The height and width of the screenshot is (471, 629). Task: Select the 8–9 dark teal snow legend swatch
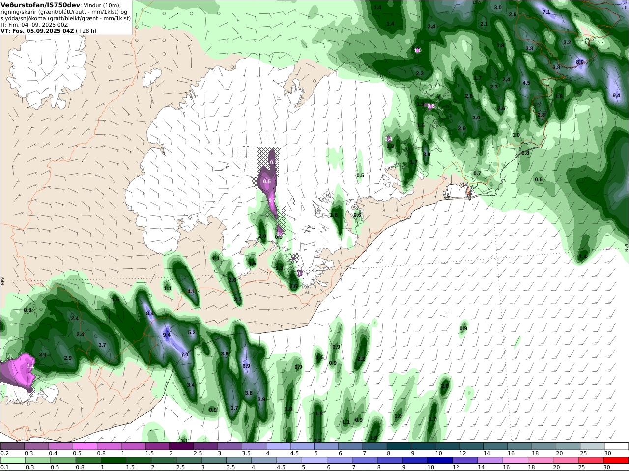pyautogui.click(x=400, y=446)
